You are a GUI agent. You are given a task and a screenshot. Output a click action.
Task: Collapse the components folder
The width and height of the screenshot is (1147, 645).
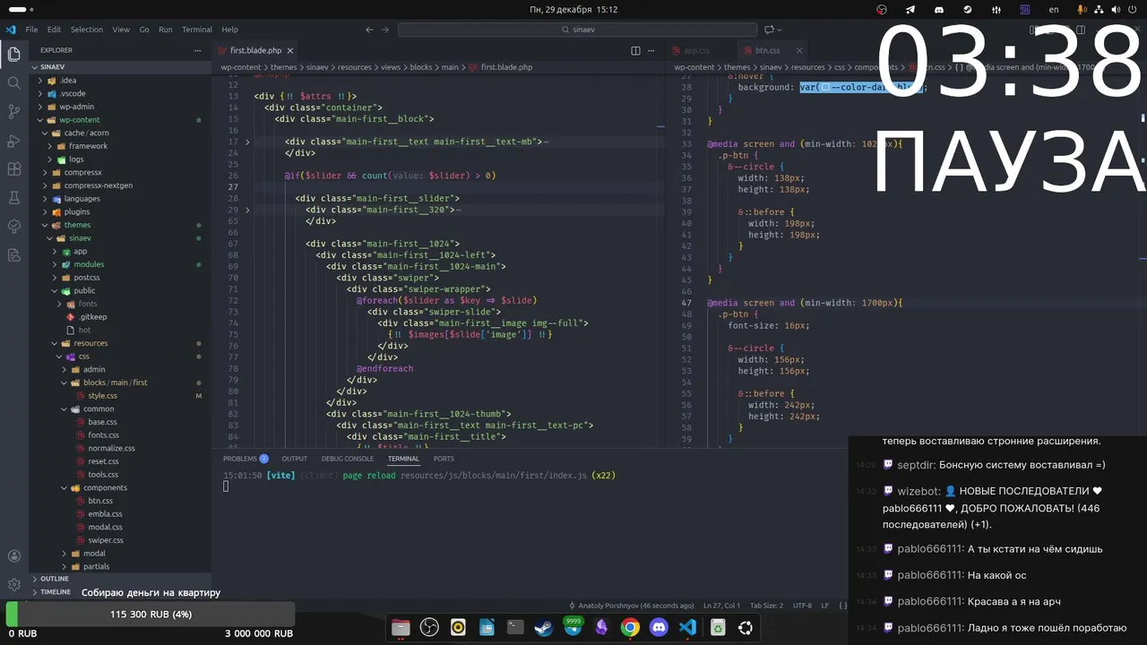(x=120, y=487)
